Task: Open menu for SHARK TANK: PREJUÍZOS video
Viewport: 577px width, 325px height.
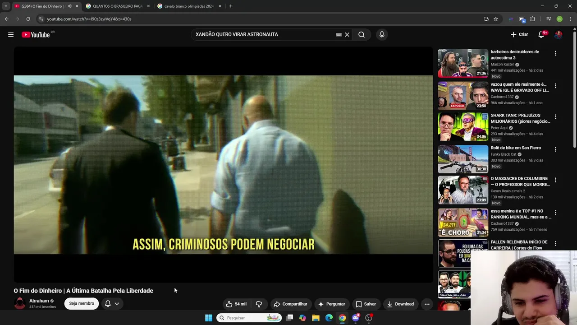Action: [x=555, y=117]
